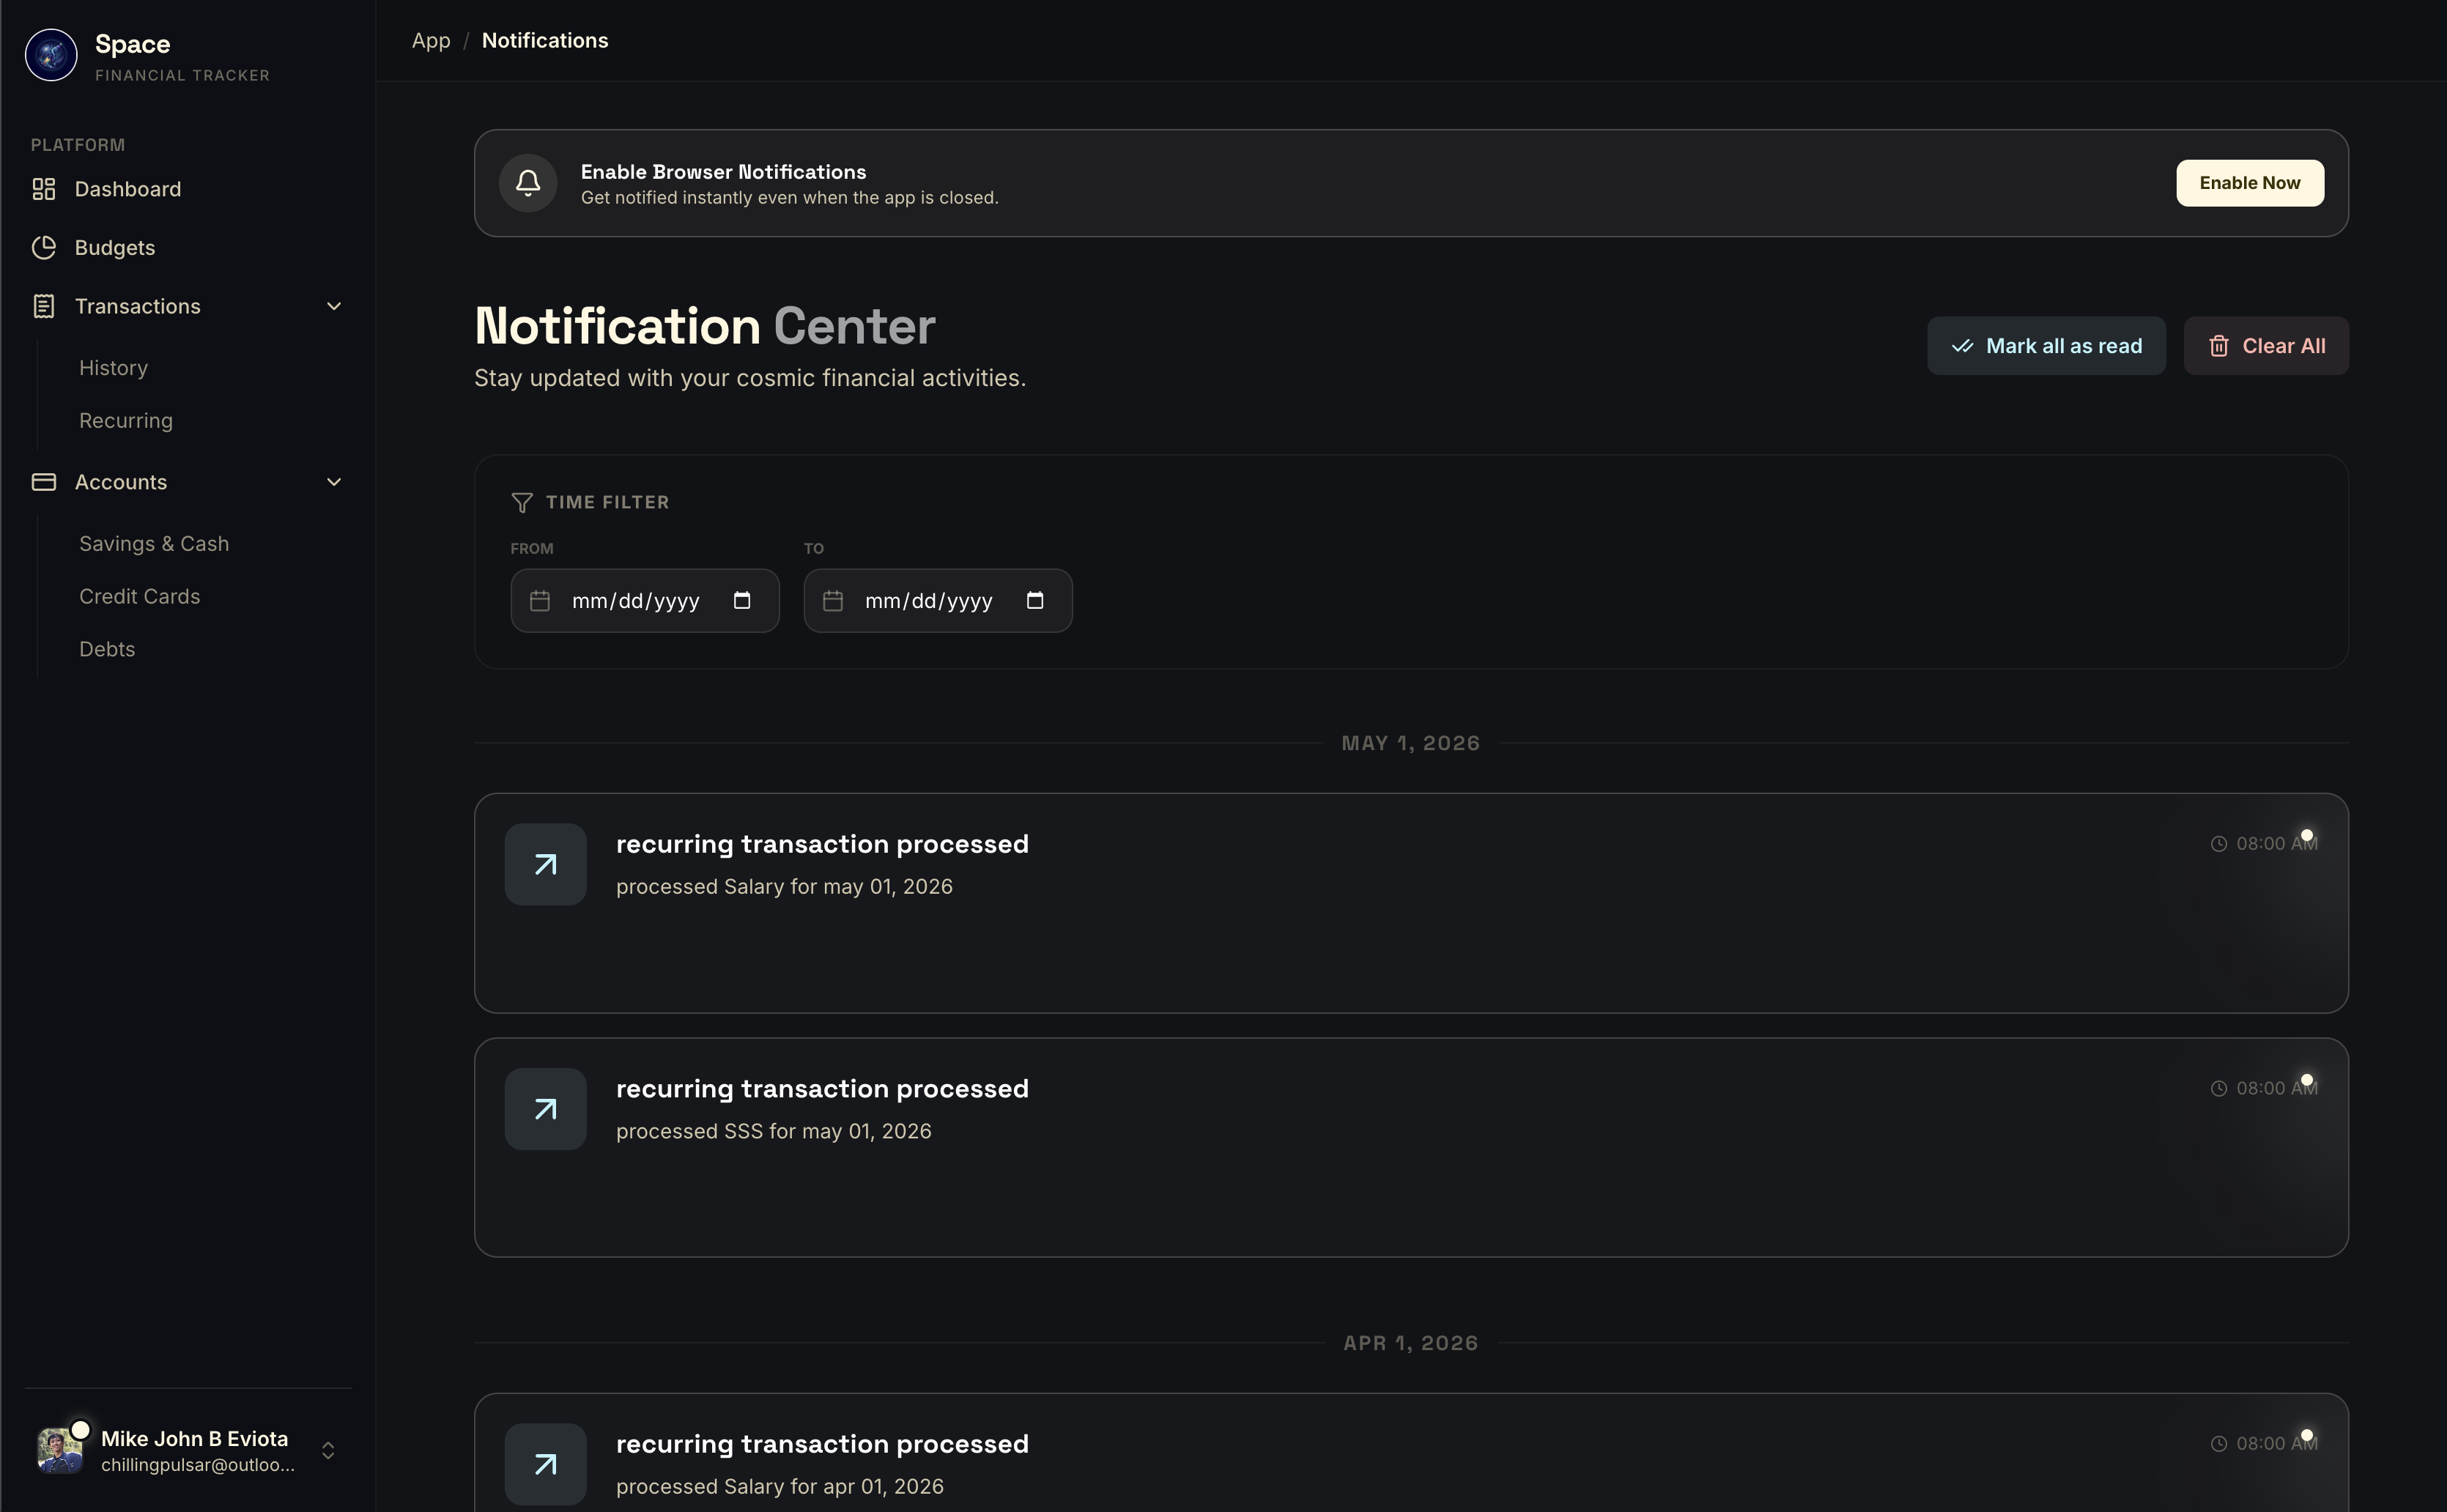Open the SSS for may 01, 2026 notification

[1411, 1147]
